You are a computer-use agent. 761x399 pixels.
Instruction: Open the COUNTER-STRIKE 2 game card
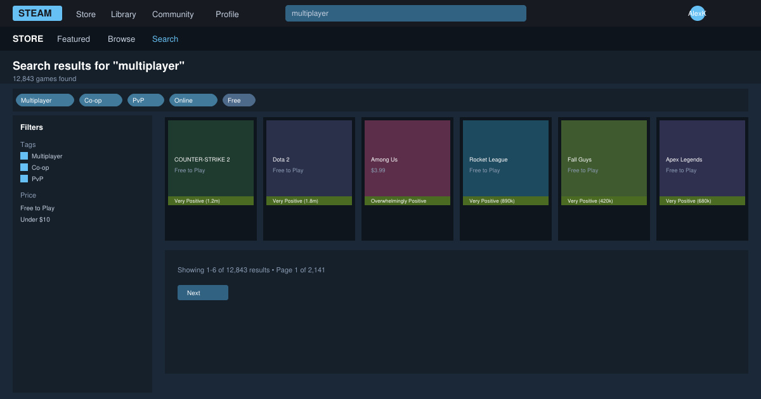(x=211, y=179)
